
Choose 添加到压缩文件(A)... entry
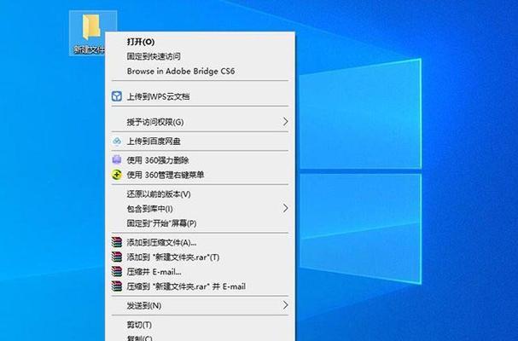(x=200, y=242)
